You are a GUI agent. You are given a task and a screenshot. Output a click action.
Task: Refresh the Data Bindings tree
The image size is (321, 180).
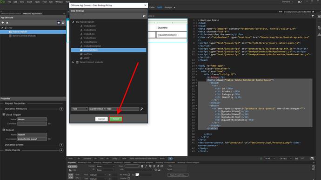click(x=144, y=16)
